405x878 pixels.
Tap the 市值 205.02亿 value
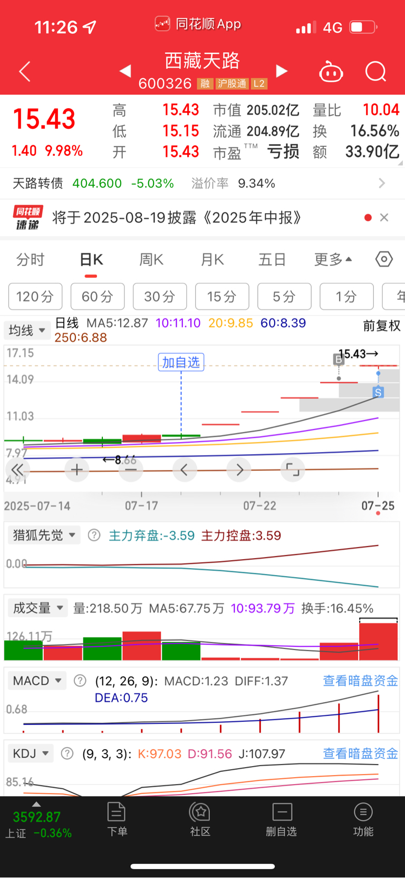pyautogui.click(x=273, y=110)
